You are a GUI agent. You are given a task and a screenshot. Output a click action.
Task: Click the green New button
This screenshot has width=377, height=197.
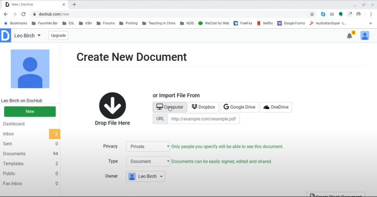click(30, 111)
